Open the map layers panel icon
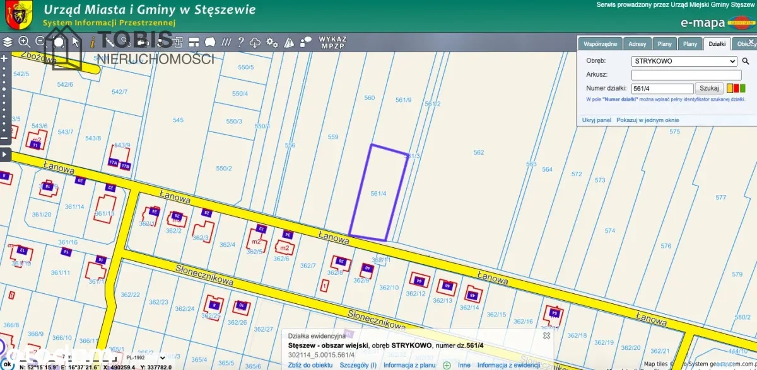The height and width of the screenshot is (370, 757). click(x=8, y=42)
